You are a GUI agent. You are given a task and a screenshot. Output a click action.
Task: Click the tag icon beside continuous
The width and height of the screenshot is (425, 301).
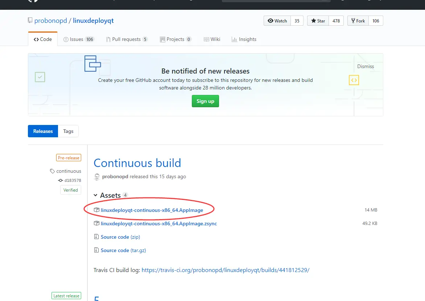tap(52, 171)
